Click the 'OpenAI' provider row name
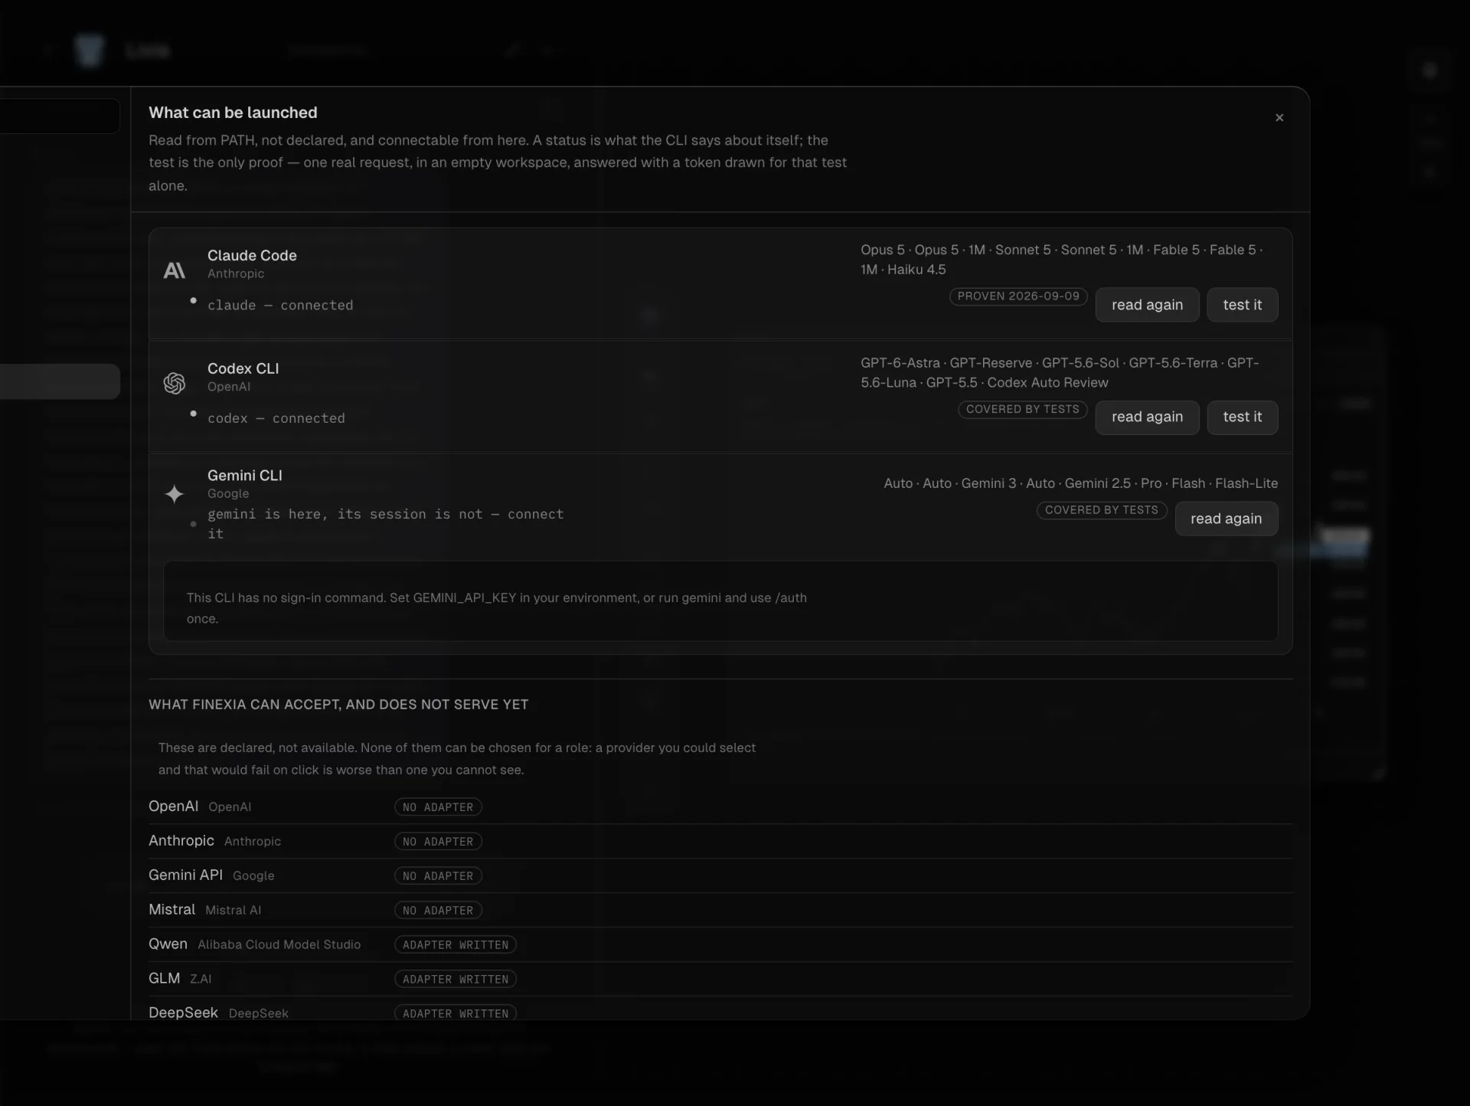The image size is (1470, 1106). click(x=173, y=807)
